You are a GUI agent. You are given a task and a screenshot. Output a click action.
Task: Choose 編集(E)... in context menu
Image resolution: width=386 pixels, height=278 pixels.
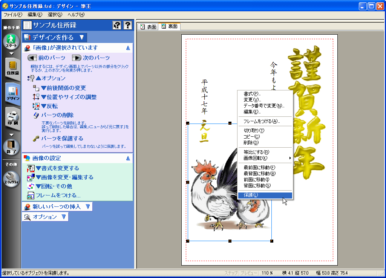click(265, 112)
